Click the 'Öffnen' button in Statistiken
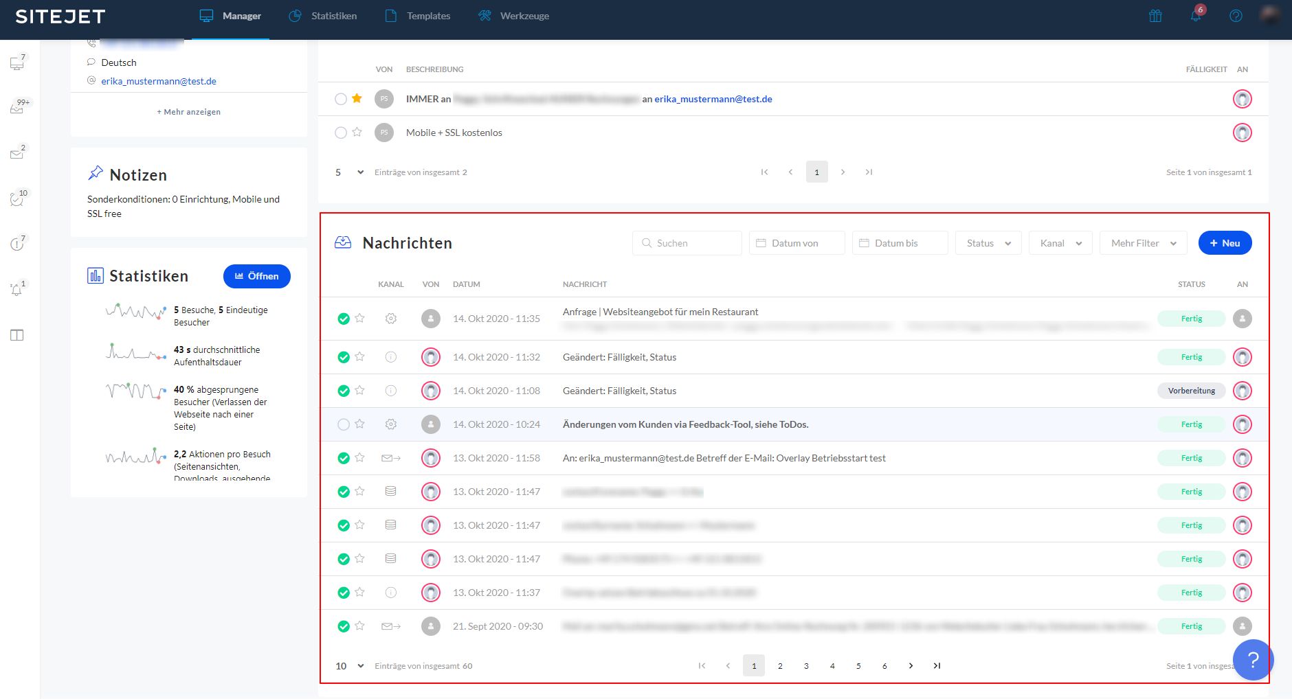The image size is (1292, 699). (256, 276)
